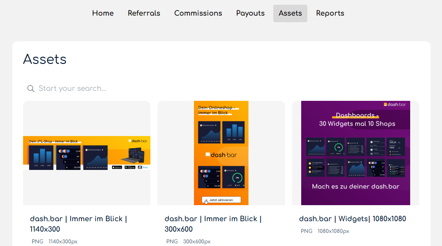Switch to the Commissions tab
This screenshot has width=442, height=246.
pos(198,13)
